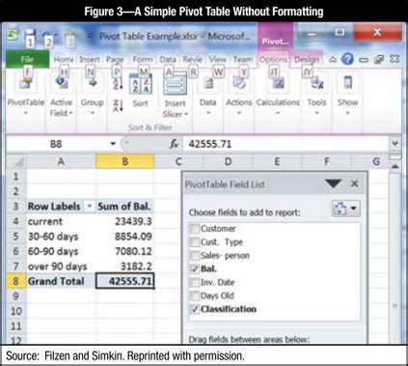408x366 pixels.
Task: Switch to the Options tab
Action: (x=274, y=60)
